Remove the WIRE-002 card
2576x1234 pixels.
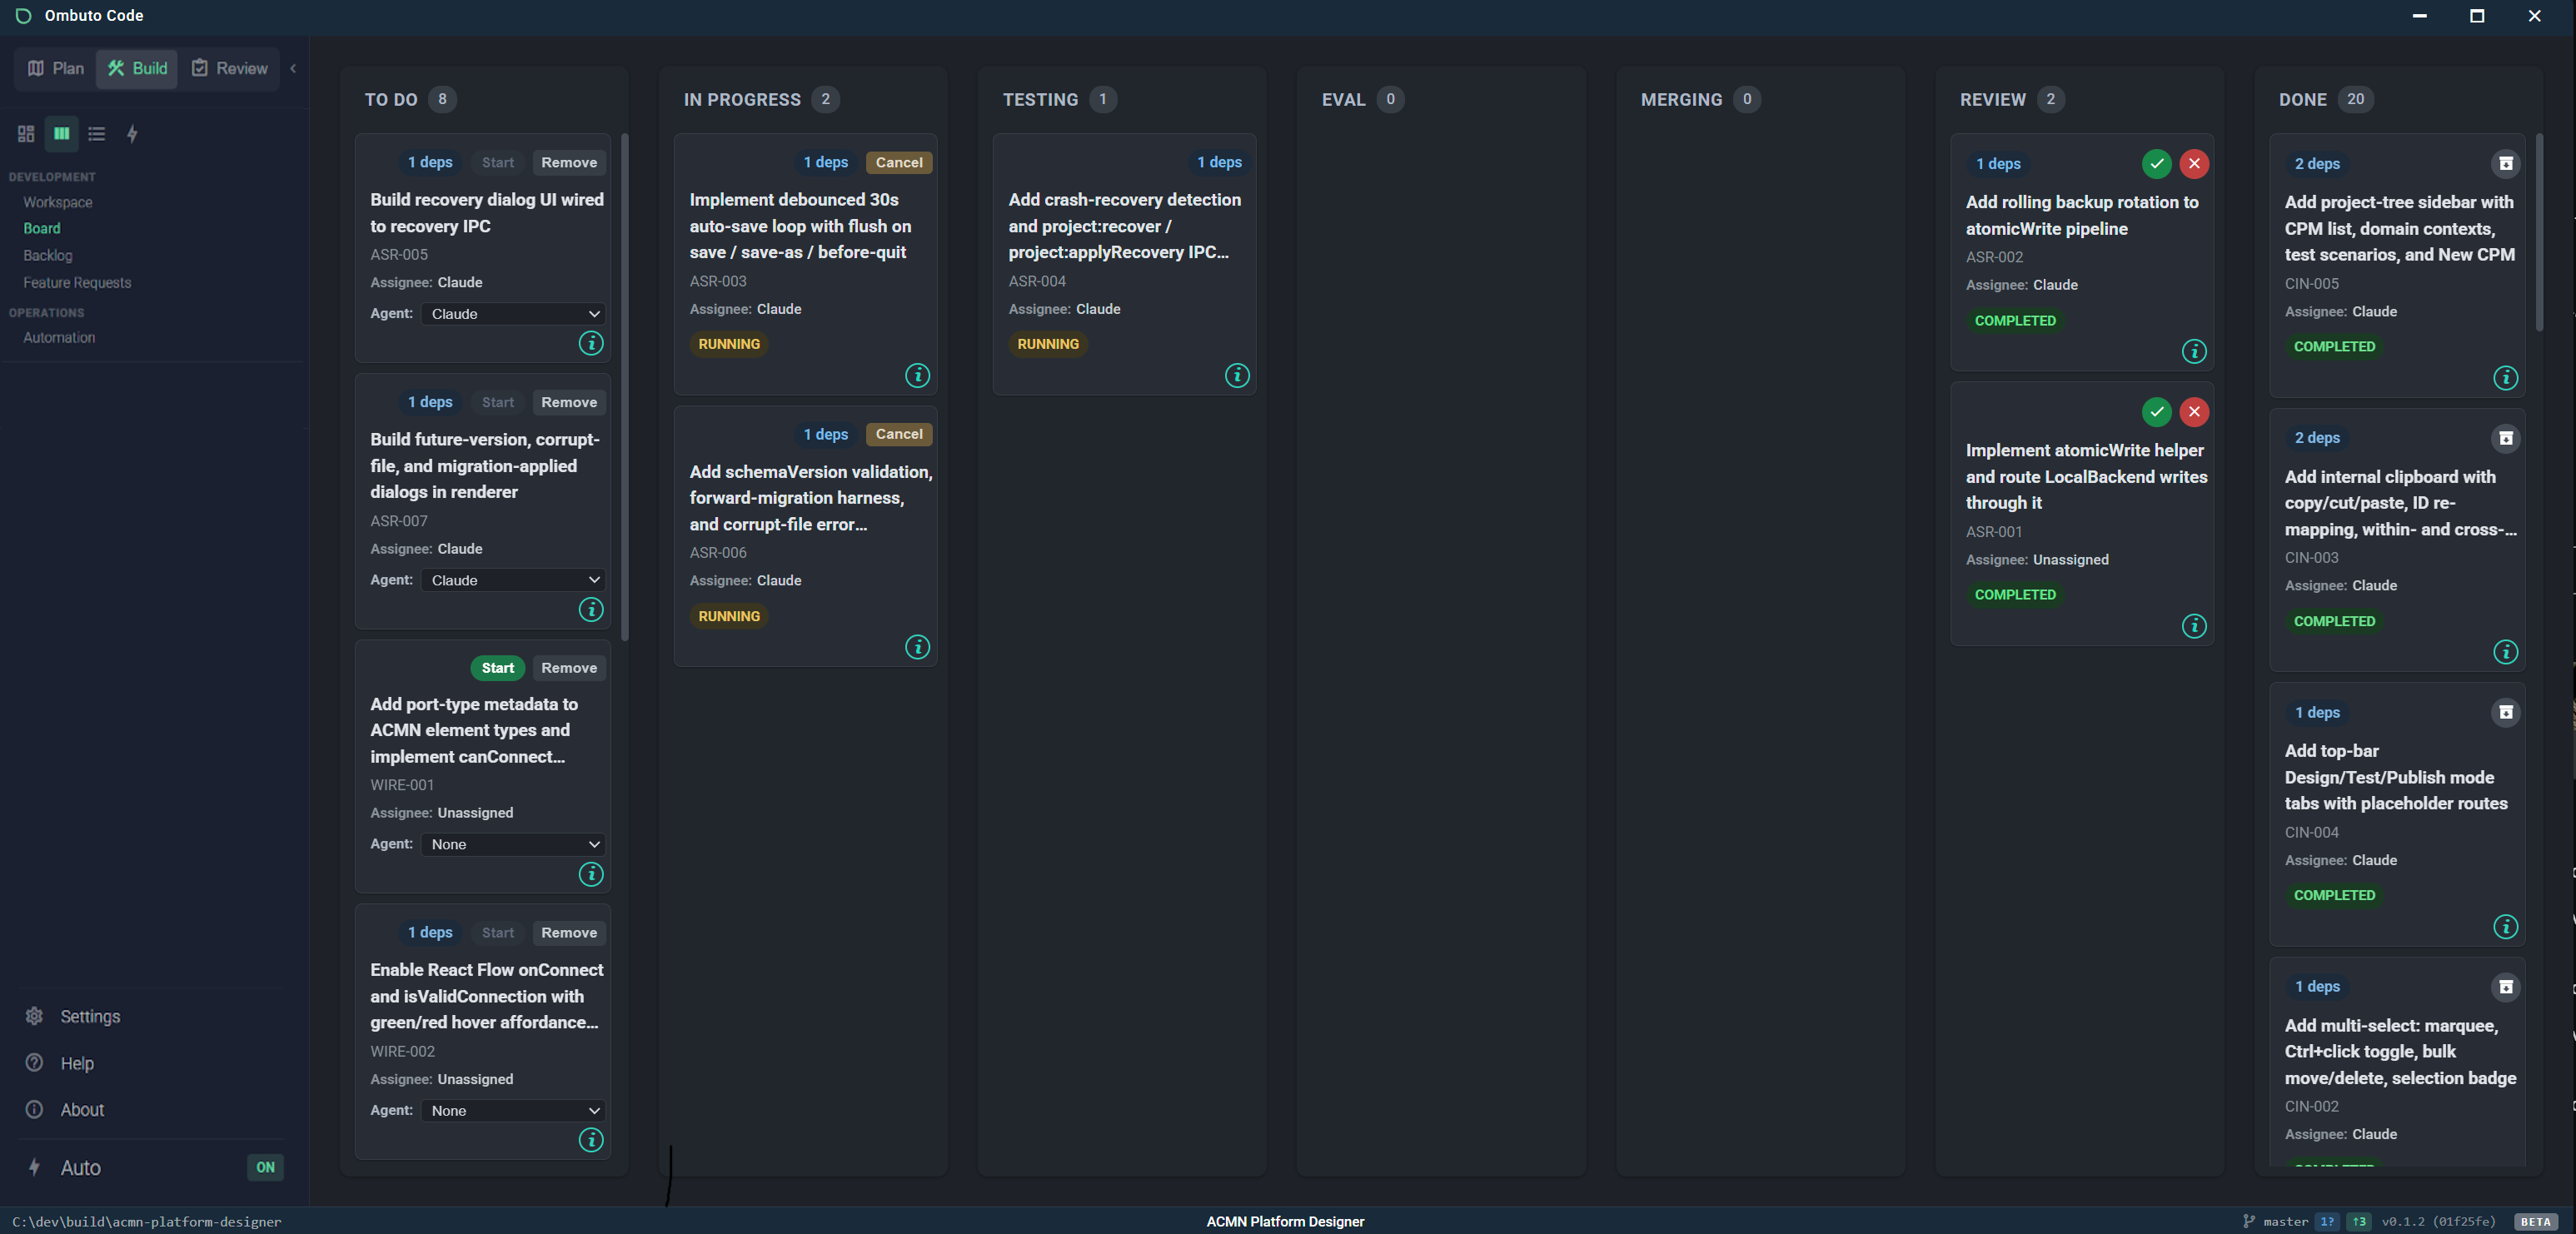coord(569,932)
